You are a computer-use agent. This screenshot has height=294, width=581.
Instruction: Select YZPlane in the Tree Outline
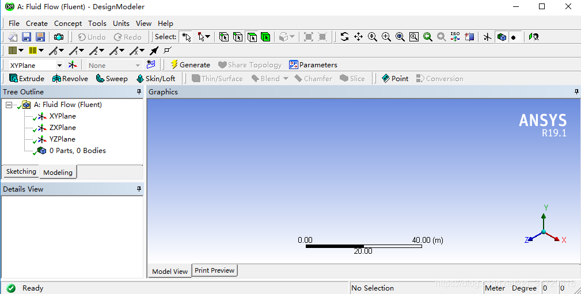(x=62, y=139)
